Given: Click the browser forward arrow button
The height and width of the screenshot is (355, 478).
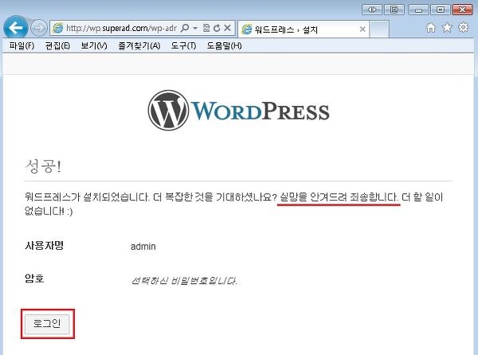Looking at the screenshot, I should pos(39,29).
